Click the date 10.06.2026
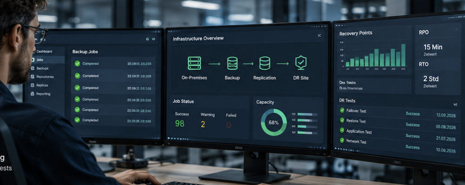 tap(446, 150)
